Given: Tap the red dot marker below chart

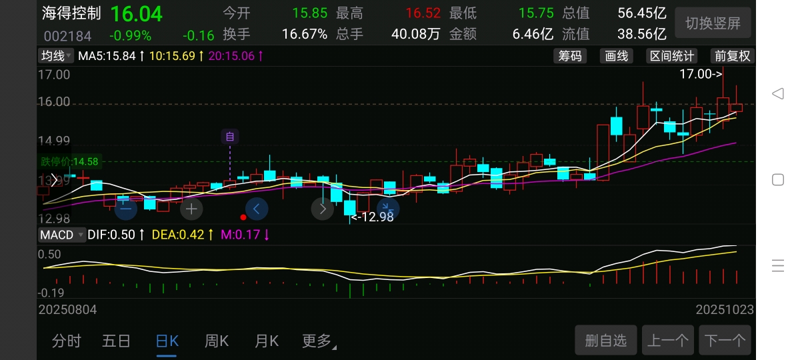Looking at the screenshot, I should pos(243,217).
